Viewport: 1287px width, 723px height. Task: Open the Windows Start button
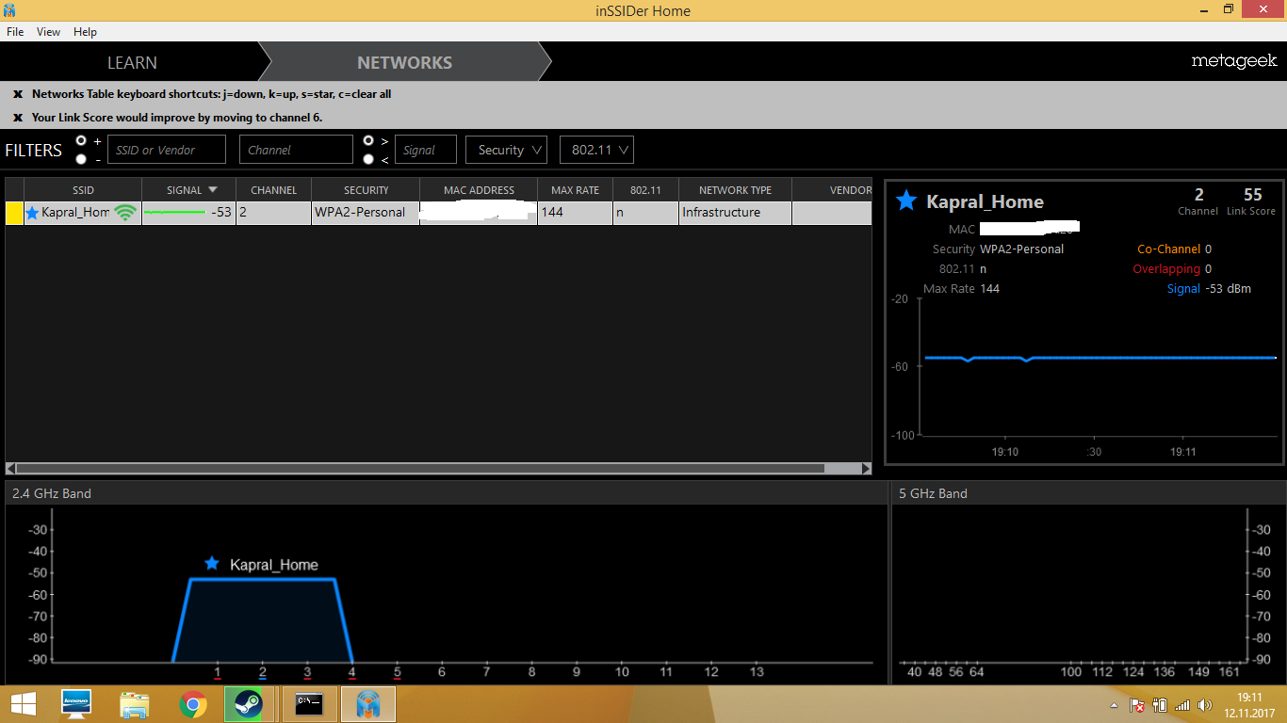pyautogui.click(x=22, y=704)
